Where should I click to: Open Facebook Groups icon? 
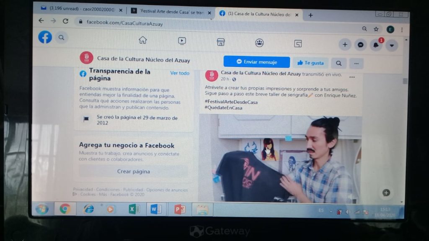point(259,43)
